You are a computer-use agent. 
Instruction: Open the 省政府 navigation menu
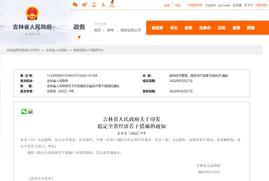click(x=157, y=28)
